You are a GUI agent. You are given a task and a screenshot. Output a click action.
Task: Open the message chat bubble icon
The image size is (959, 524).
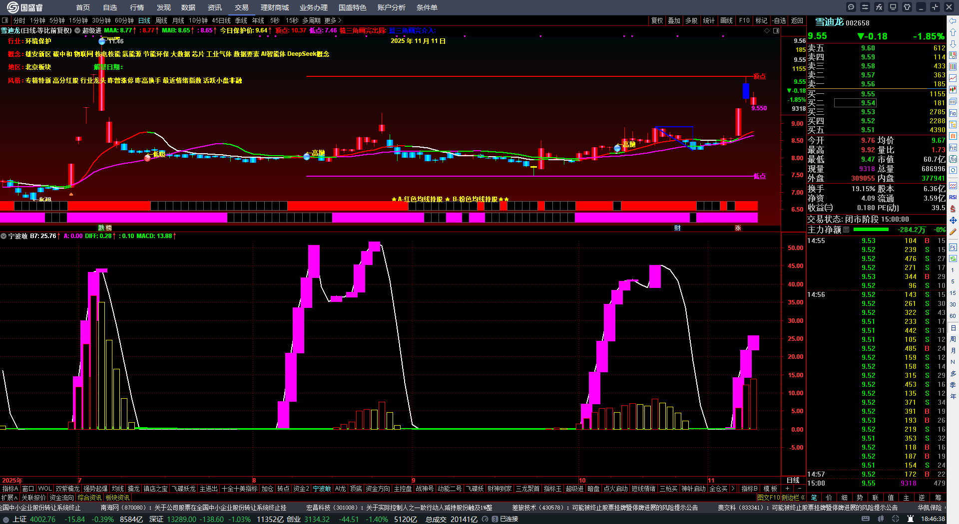[x=851, y=7]
